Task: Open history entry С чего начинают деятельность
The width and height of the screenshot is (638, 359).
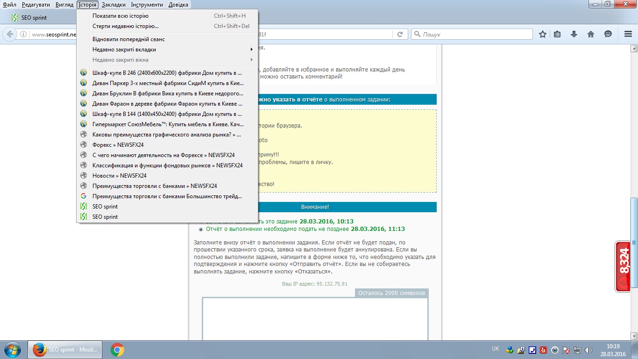Action: click(167, 155)
